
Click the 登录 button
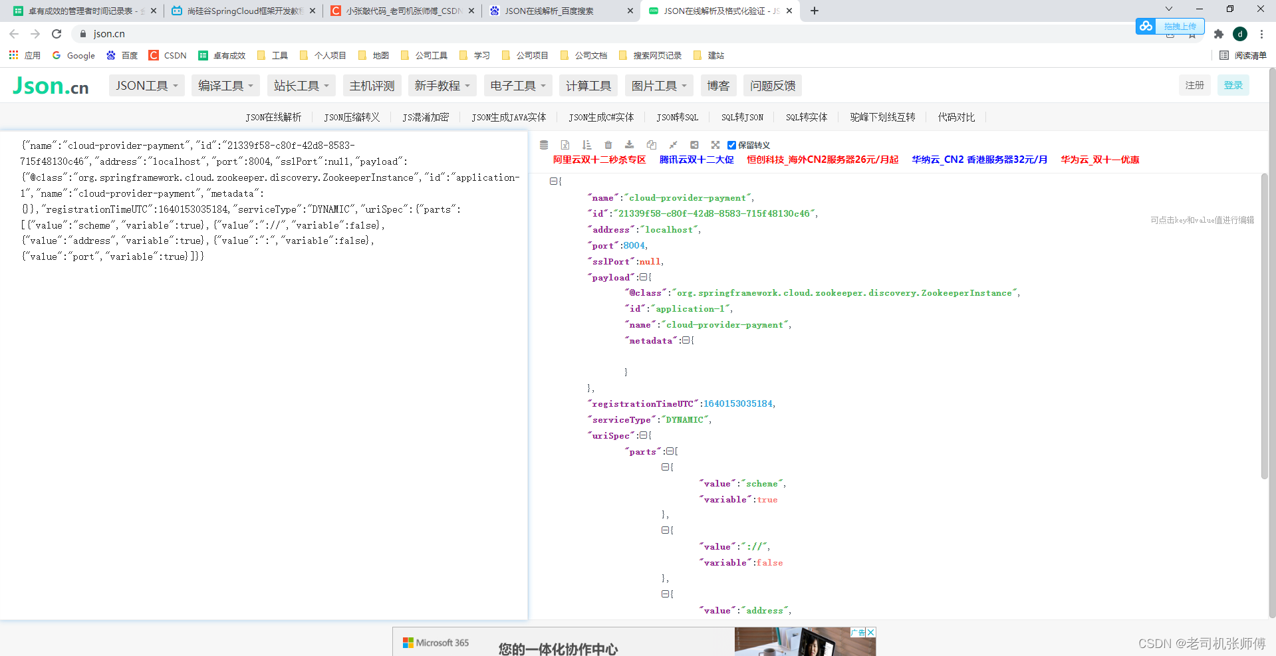[x=1233, y=85]
